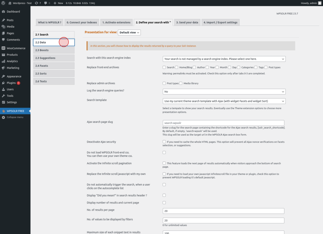Open the 2.6 Texts section
Screen dimensions: 323x234
tap(54, 82)
